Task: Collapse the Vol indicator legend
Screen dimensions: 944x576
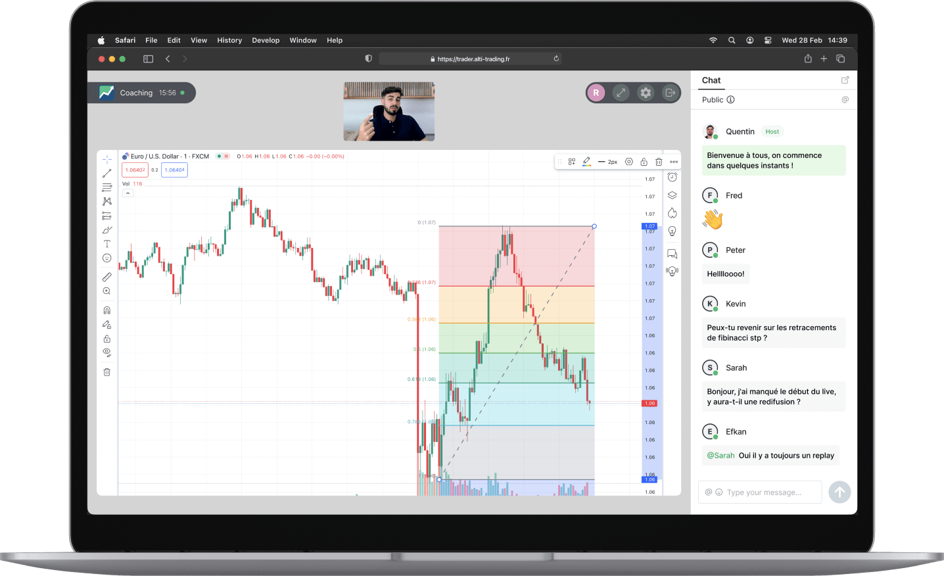Action: (128, 193)
